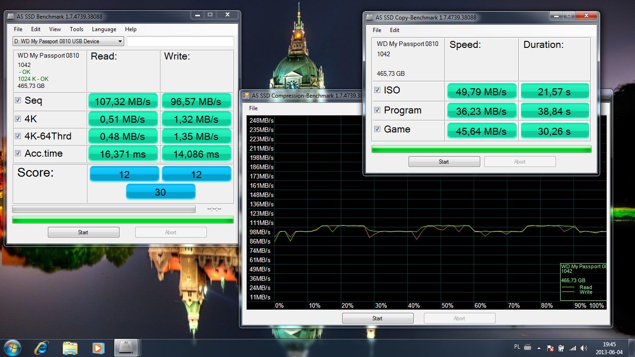Click the write access time 14,086 ms
Viewport: 635px width, 357px height.
click(x=196, y=154)
